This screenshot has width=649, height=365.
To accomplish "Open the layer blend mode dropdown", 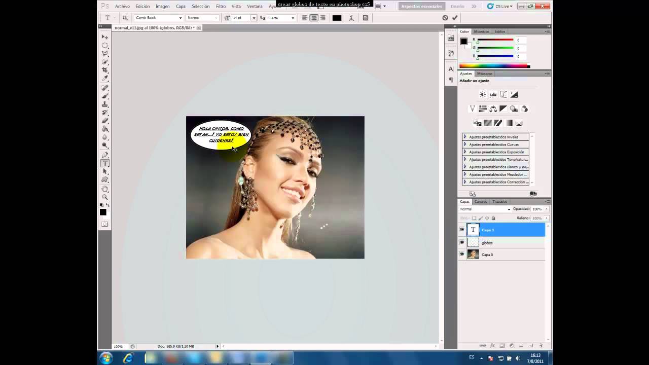I will coord(485,209).
